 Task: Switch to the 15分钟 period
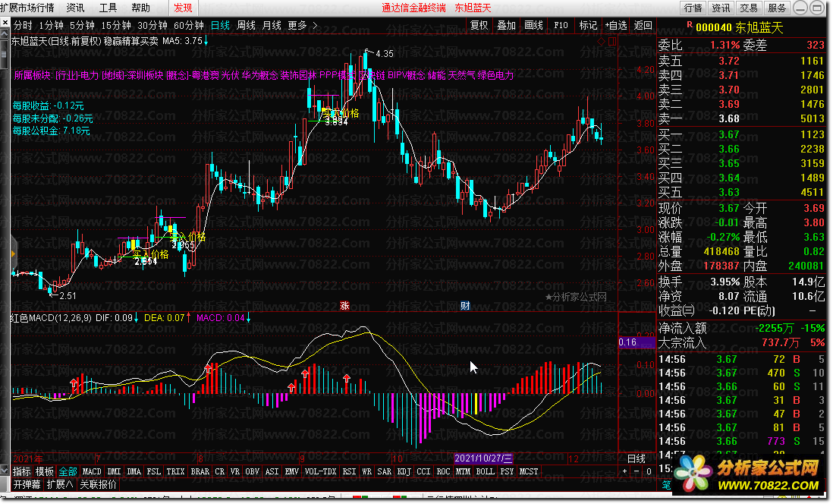click(x=116, y=25)
